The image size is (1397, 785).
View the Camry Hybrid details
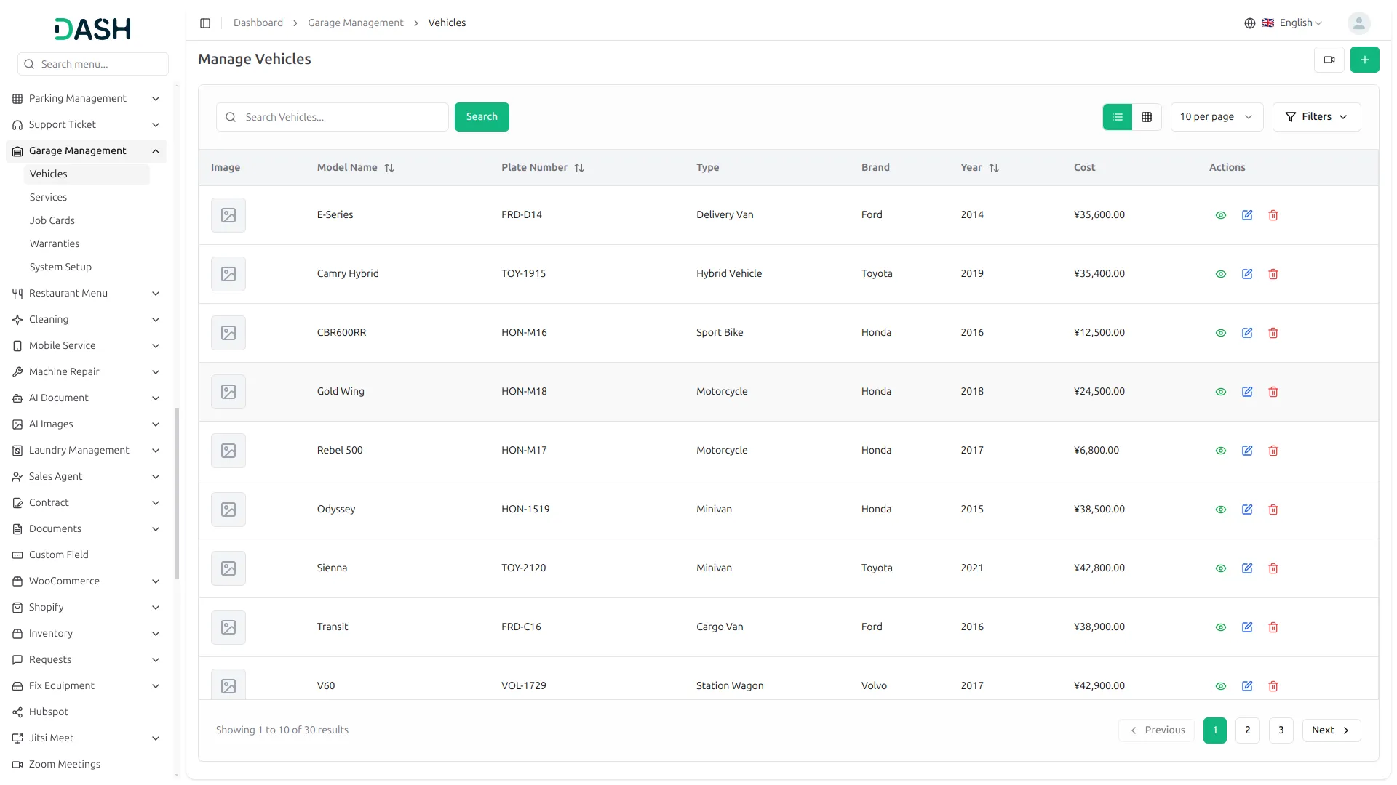coord(1221,274)
